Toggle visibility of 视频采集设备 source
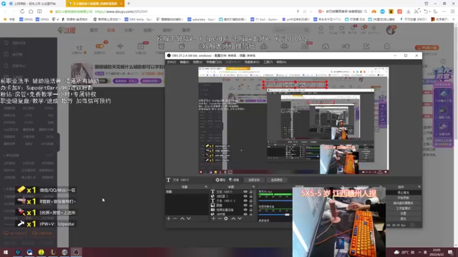 (x=246, y=210)
